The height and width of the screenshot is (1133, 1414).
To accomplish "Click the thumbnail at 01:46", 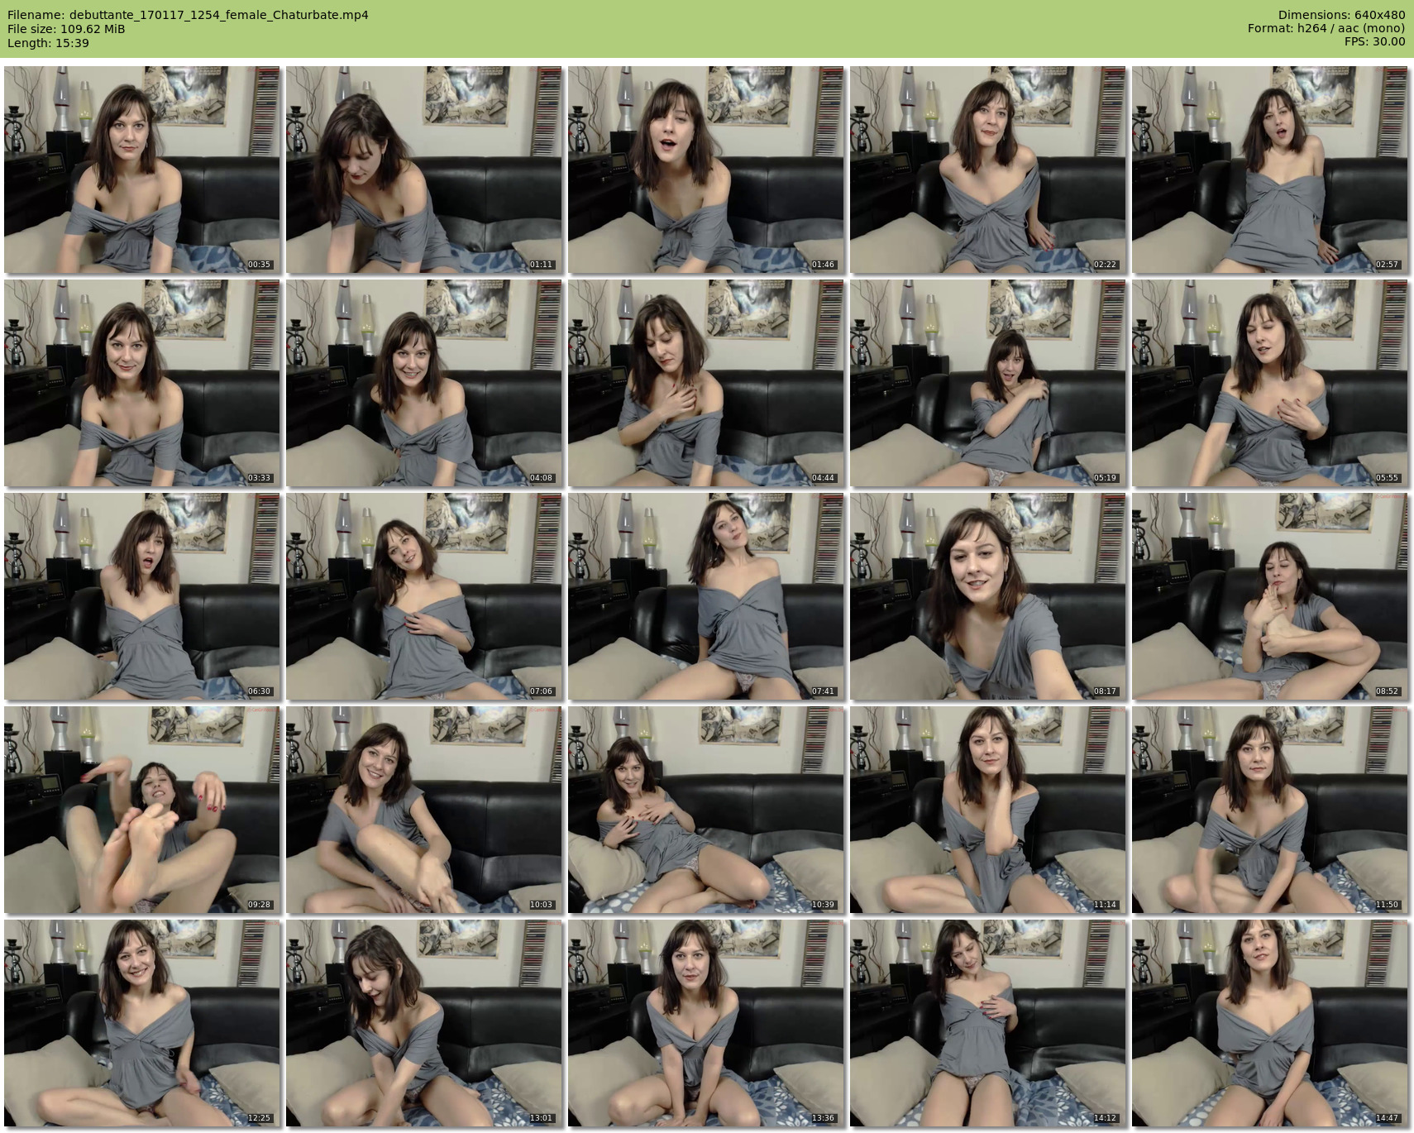I will coord(705,170).
